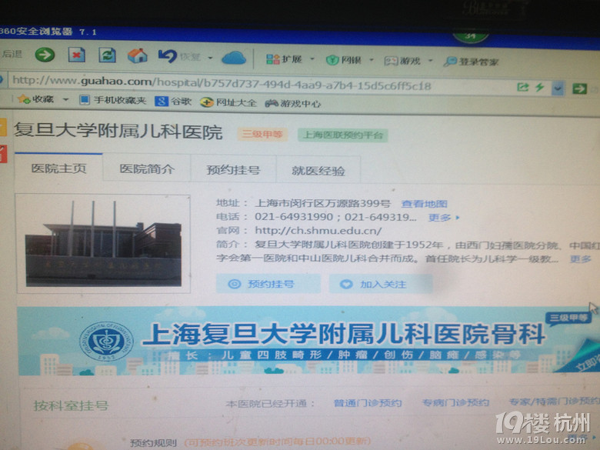Click the 预约挂号 button below hospital info
This screenshot has height=450, width=600.
coord(268,284)
